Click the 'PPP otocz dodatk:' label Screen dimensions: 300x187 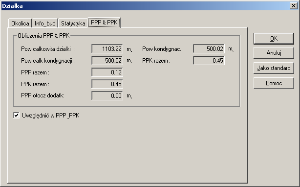43,95
